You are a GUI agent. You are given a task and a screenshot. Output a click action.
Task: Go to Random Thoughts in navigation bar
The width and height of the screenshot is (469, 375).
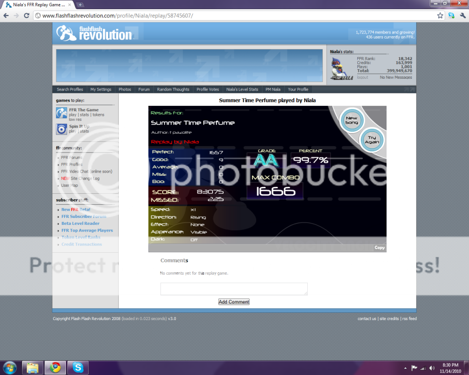pos(173,89)
